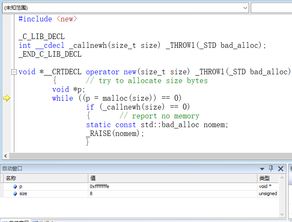Click the 类型 column header
The height and width of the screenshot is (222, 292).
click(x=268, y=178)
